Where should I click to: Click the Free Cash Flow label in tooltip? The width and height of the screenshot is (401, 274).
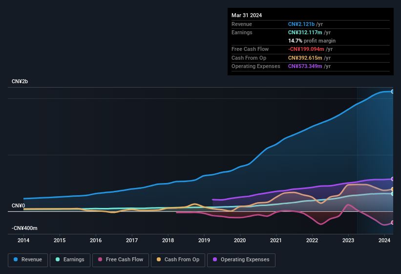coord(250,49)
